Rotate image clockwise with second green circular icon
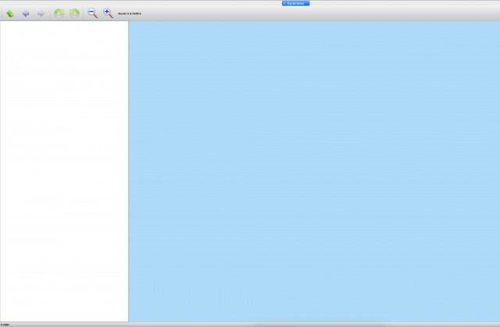The height and width of the screenshot is (327, 500). click(x=74, y=13)
